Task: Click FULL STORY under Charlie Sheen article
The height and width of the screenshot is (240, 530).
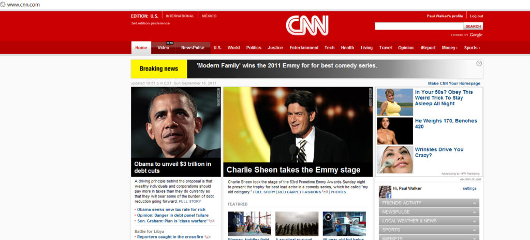Action: pos(264,192)
